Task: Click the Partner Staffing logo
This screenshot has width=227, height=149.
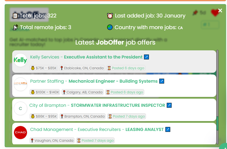Action: pos(20,84)
